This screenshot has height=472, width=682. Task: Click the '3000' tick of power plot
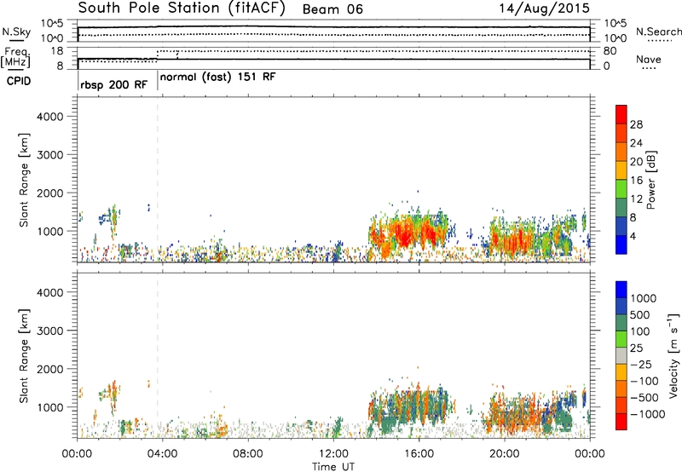pyautogui.click(x=49, y=155)
